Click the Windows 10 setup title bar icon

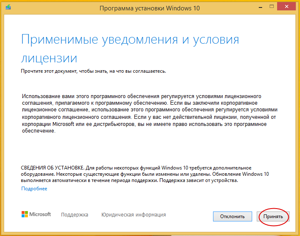8,7
